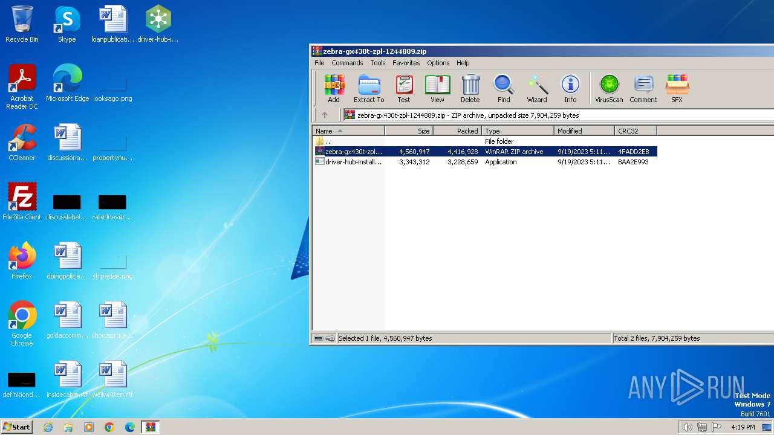The image size is (774, 435).
Task: Open the Commands menu
Action: click(x=347, y=63)
